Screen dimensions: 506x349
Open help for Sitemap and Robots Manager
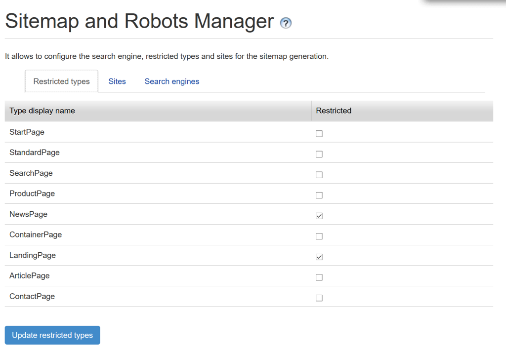pyautogui.click(x=286, y=23)
